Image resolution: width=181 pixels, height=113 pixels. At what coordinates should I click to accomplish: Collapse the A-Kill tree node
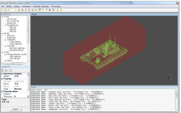[x=2, y=52]
